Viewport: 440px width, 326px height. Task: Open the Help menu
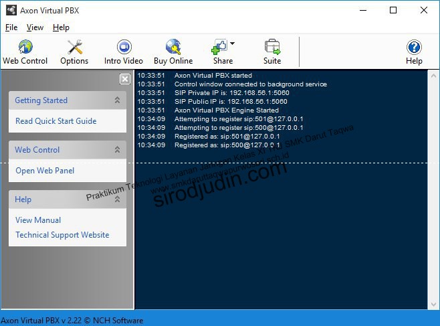(x=61, y=27)
